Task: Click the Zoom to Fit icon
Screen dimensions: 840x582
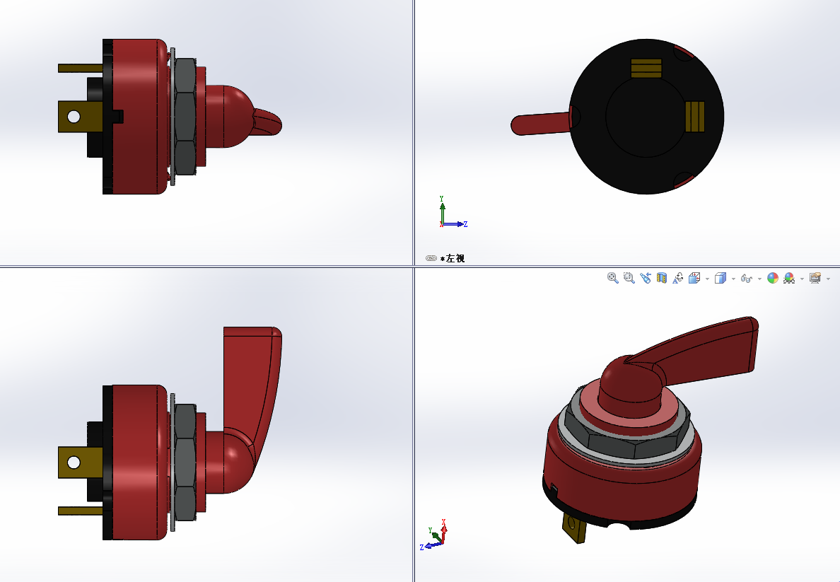Action: click(613, 278)
